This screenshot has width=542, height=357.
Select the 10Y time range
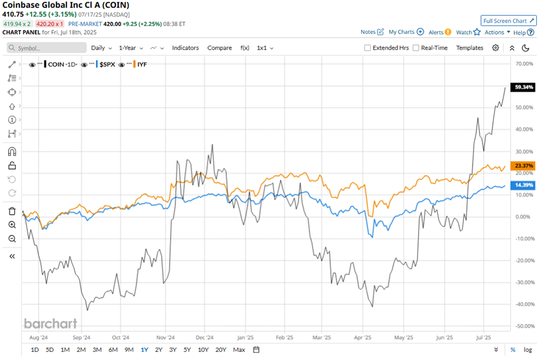[203, 350]
